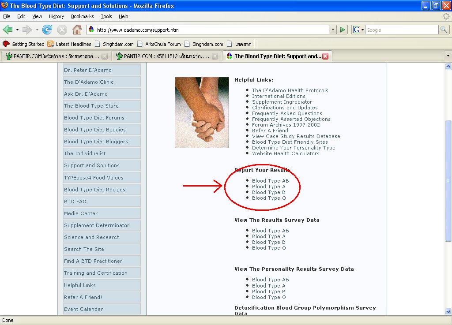Screen dimensions: 452x325
Task: Open The D'Adamo Health Protocols link
Action: coord(290,90)
